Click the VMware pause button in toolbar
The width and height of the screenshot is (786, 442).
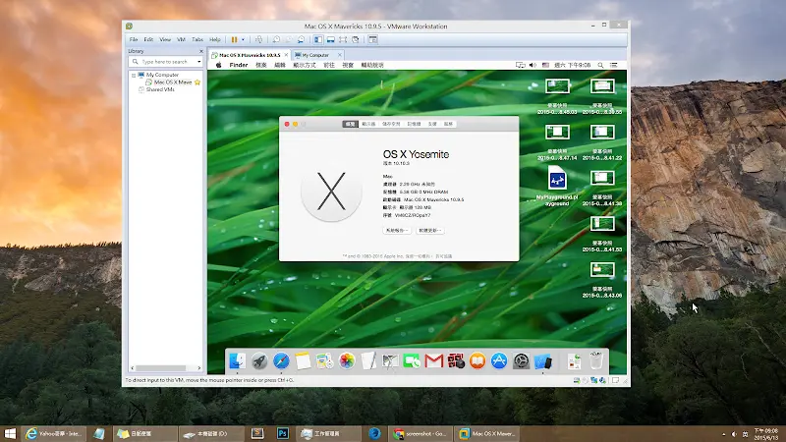tap(235, 39)
